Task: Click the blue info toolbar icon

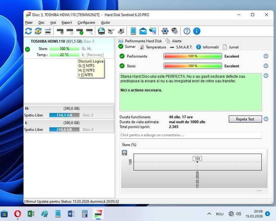Action: click(x=197, y=31)
